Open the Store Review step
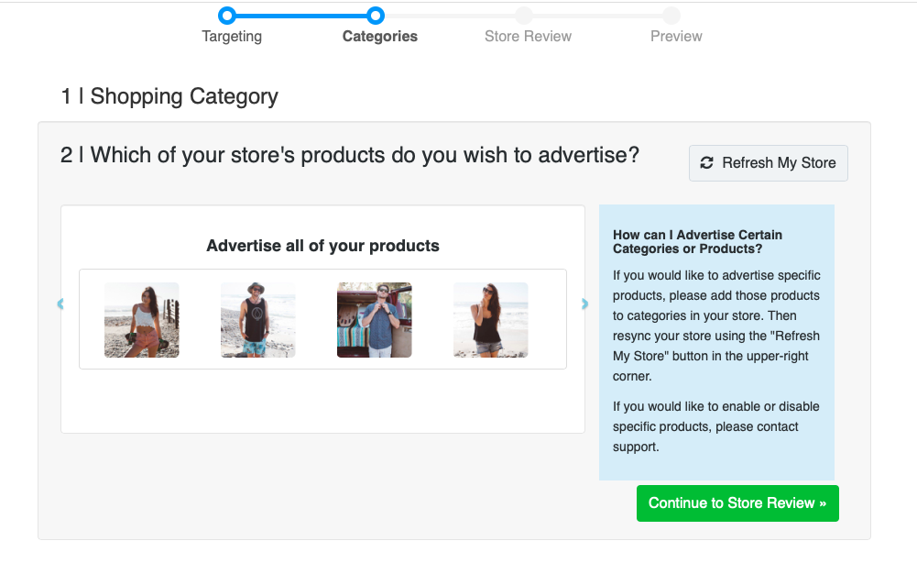This screenshot has width=917, height=563. coord(528,36)
